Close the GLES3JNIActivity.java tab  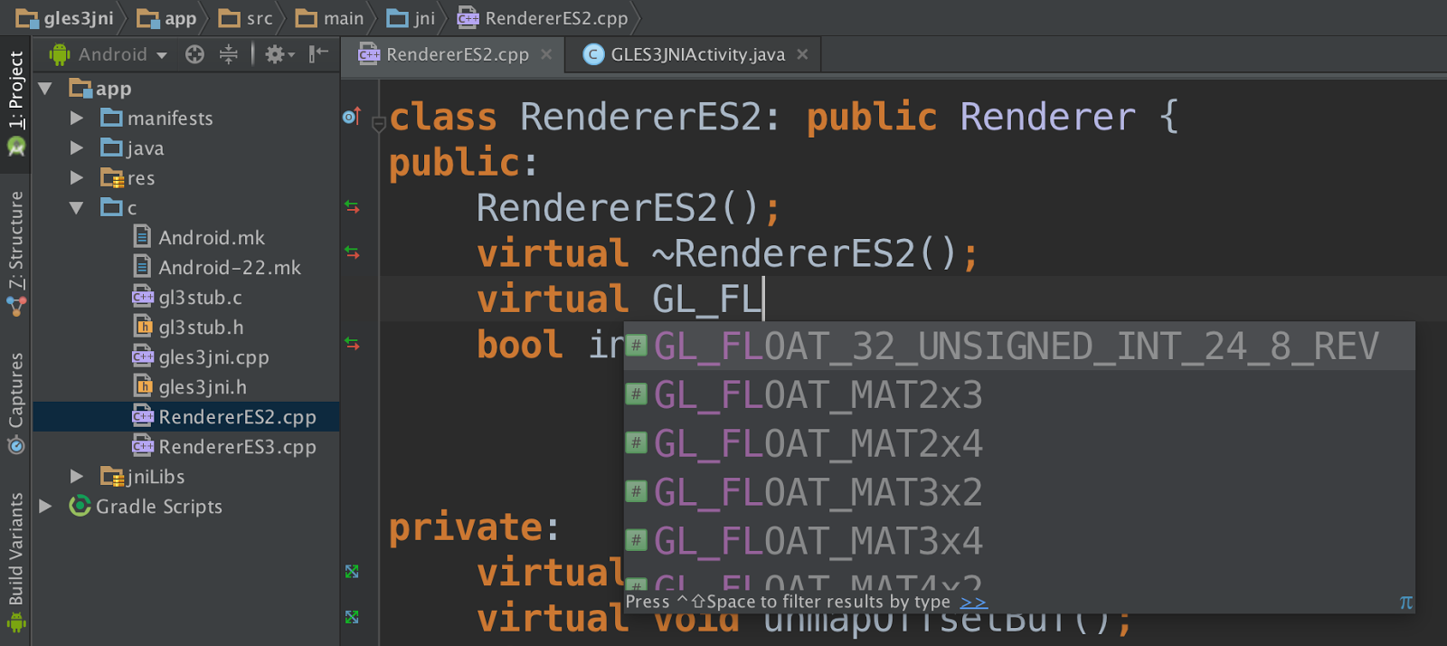[x=802, y=54]
